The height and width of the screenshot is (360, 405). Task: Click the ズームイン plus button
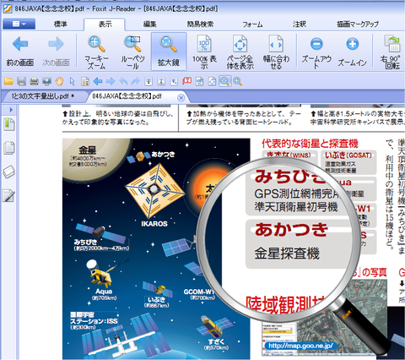click(x=352, y=52)
